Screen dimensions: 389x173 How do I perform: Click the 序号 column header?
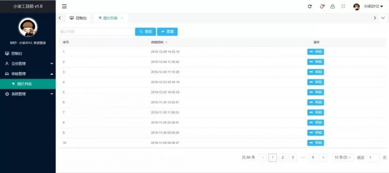(66, 42)
